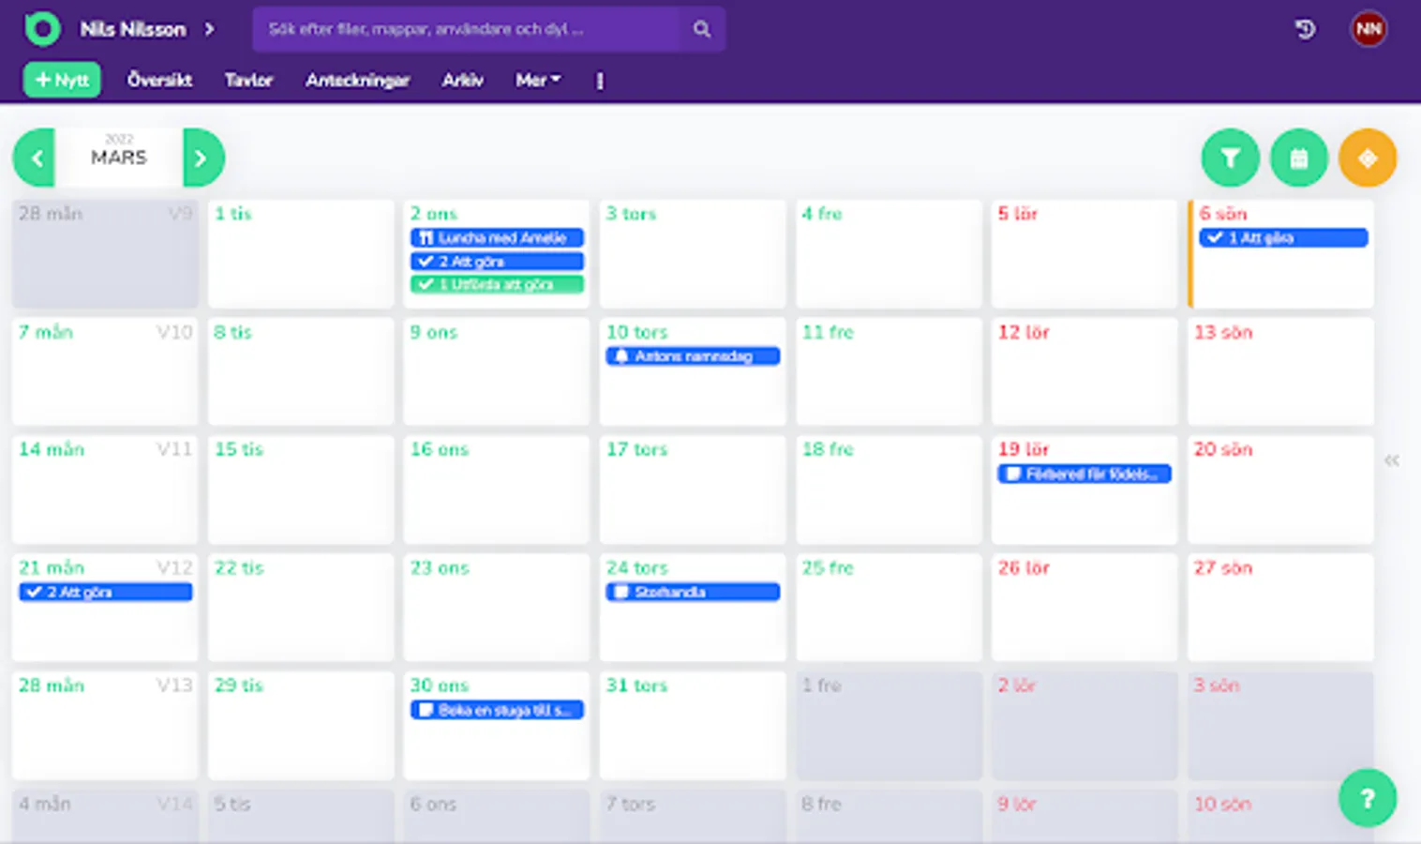Collapse the side panel double chevron
This screenshot has height=844, width=1421.
(1392, 460)
